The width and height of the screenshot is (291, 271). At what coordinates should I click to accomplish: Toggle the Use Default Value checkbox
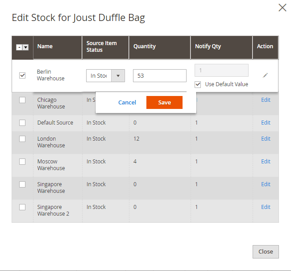(x=198, y=84)
